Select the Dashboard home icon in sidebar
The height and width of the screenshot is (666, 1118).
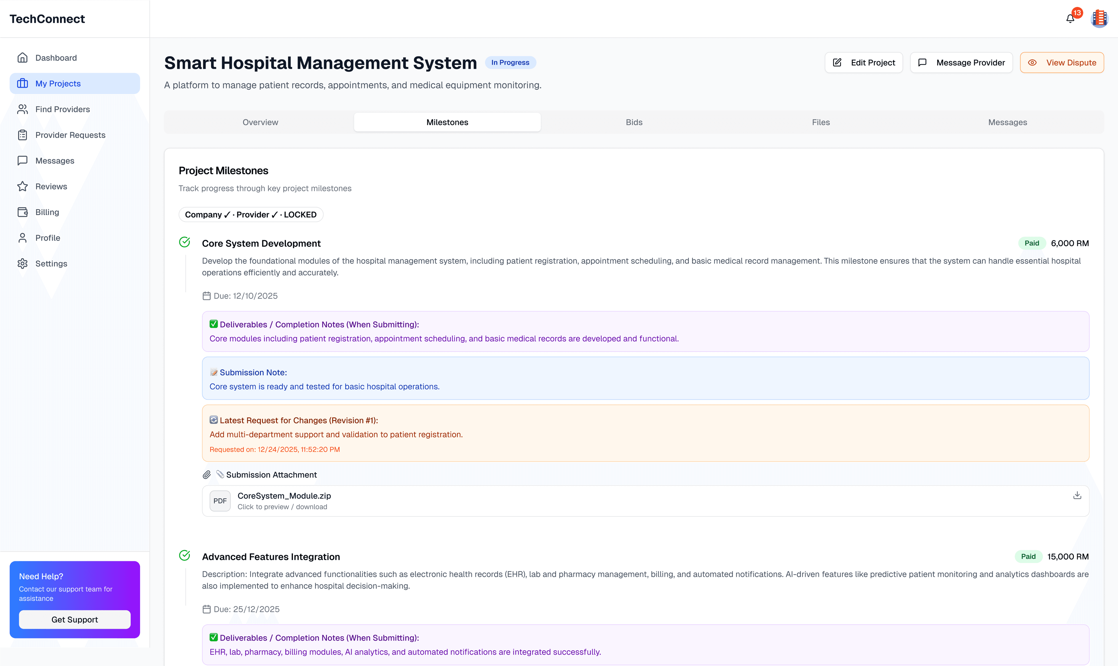[23, 57]
